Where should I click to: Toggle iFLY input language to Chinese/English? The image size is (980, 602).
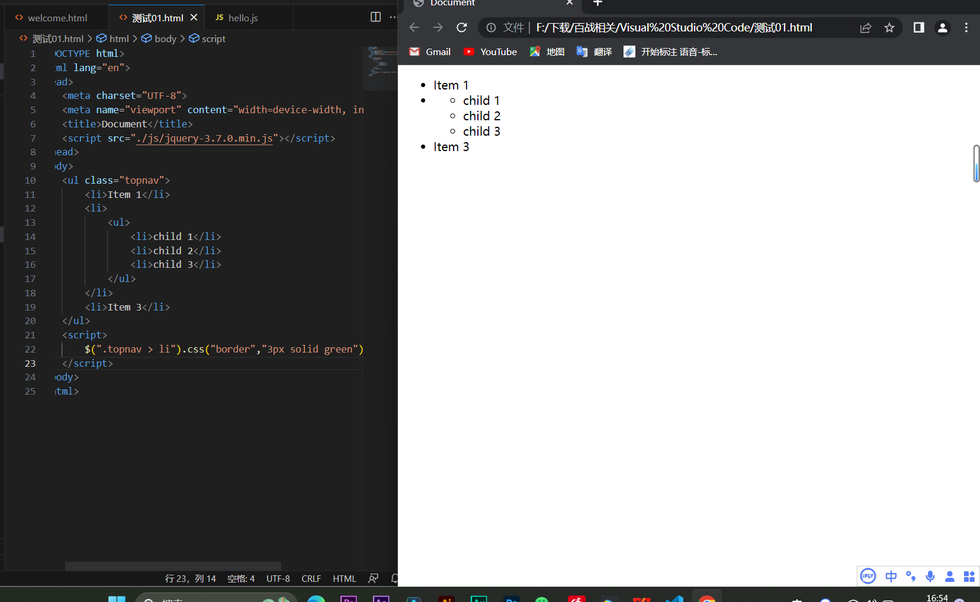pyautogui.click(x=891, y=576)
